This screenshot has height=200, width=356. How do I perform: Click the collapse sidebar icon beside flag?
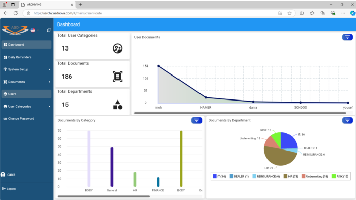[x=49, y=30]
